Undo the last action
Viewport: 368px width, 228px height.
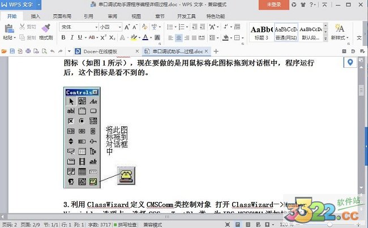52,51
